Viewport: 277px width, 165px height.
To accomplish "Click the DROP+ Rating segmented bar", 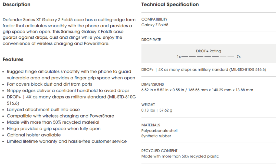I will tap(207, 57).
